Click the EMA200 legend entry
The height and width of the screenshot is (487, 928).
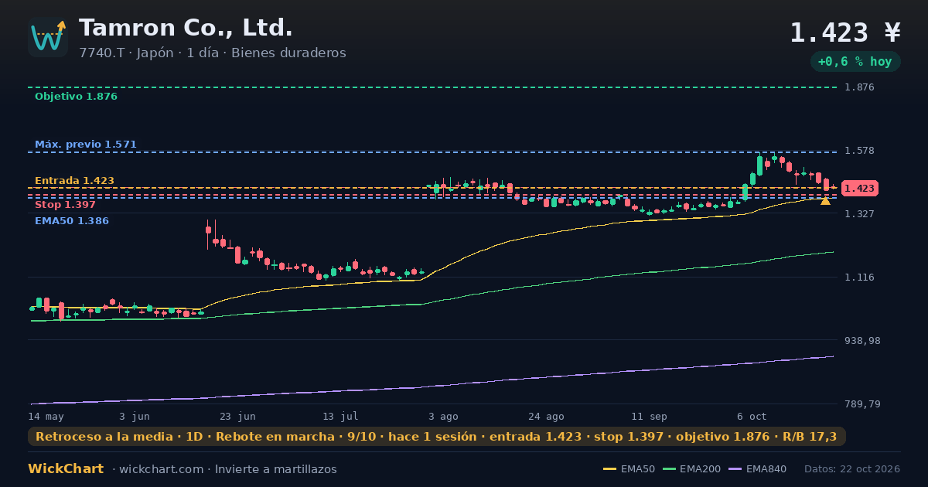(692, 469)
